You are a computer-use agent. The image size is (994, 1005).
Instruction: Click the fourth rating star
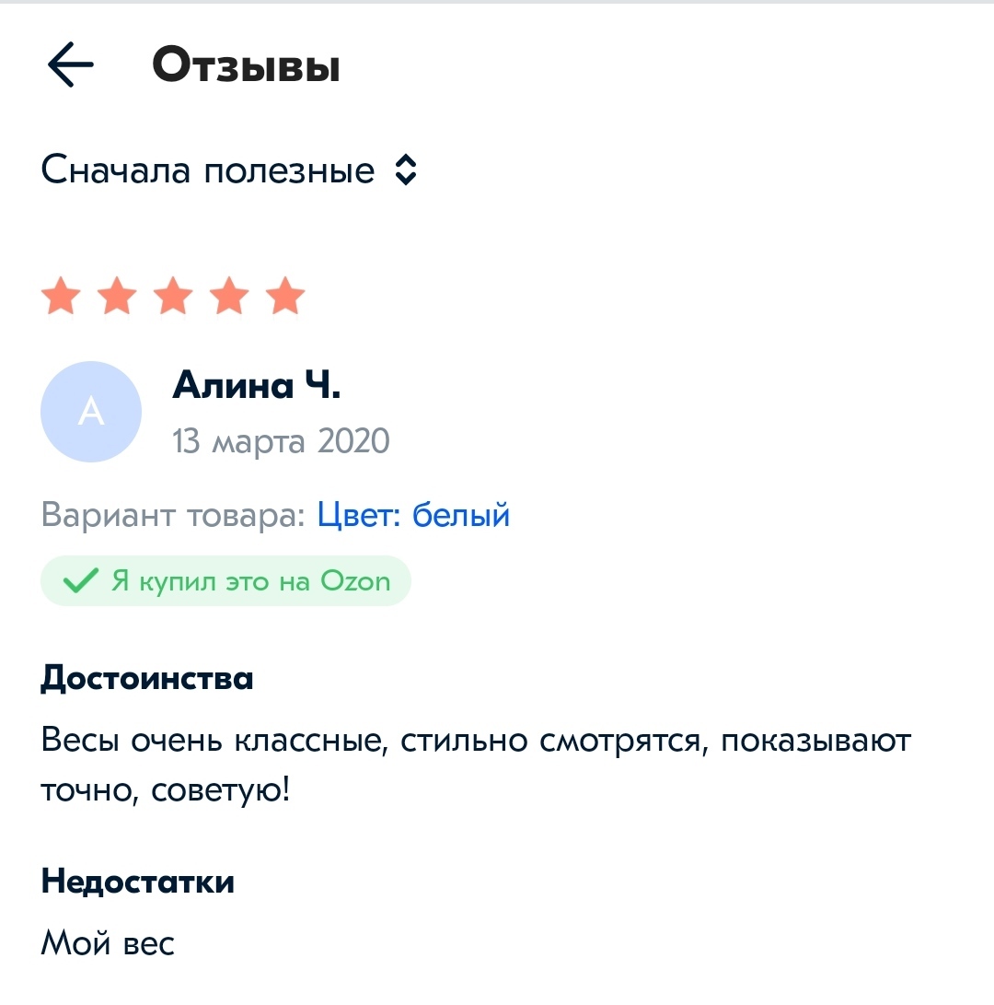230,297
